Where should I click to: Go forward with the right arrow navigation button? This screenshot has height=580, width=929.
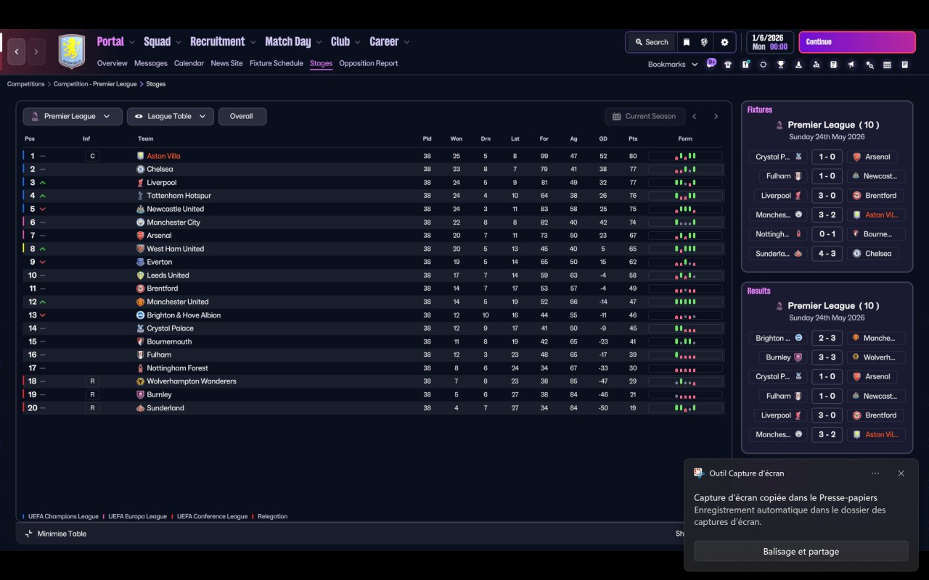(x=36, y=51)
